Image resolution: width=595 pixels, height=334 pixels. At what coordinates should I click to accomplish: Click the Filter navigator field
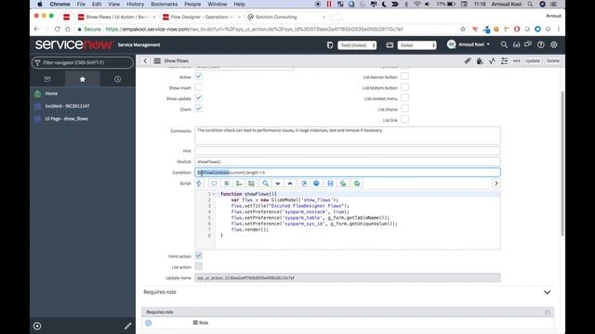(x=83, y=62)
